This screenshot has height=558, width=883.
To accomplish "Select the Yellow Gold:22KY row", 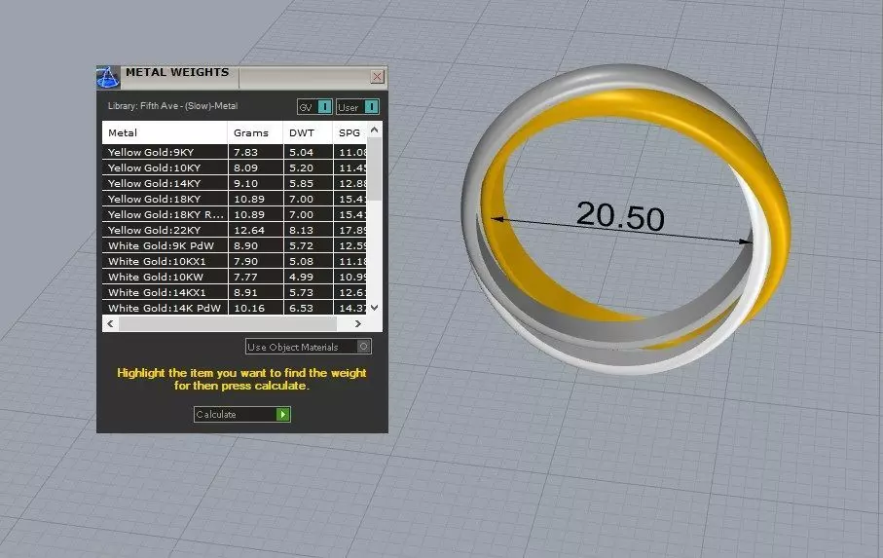I will [x=235, y=230].
